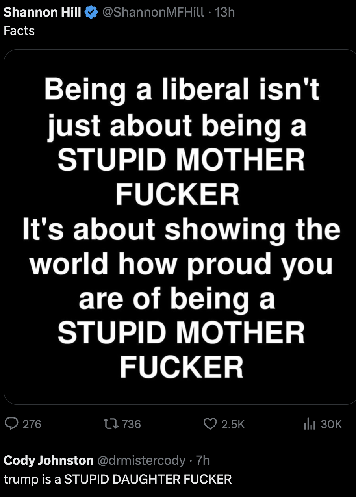This screenshot has height=497, width=356.
Task: Open Cody Johnston's reply text starting 'trump is'
Action: pos(118,479)
